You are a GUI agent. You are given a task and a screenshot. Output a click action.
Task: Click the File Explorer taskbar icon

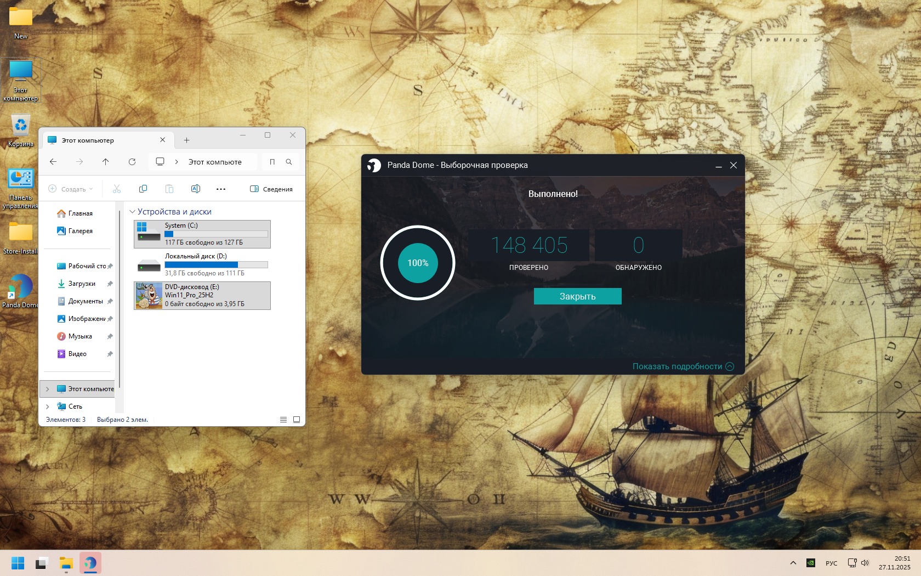[x=66, y=563]
